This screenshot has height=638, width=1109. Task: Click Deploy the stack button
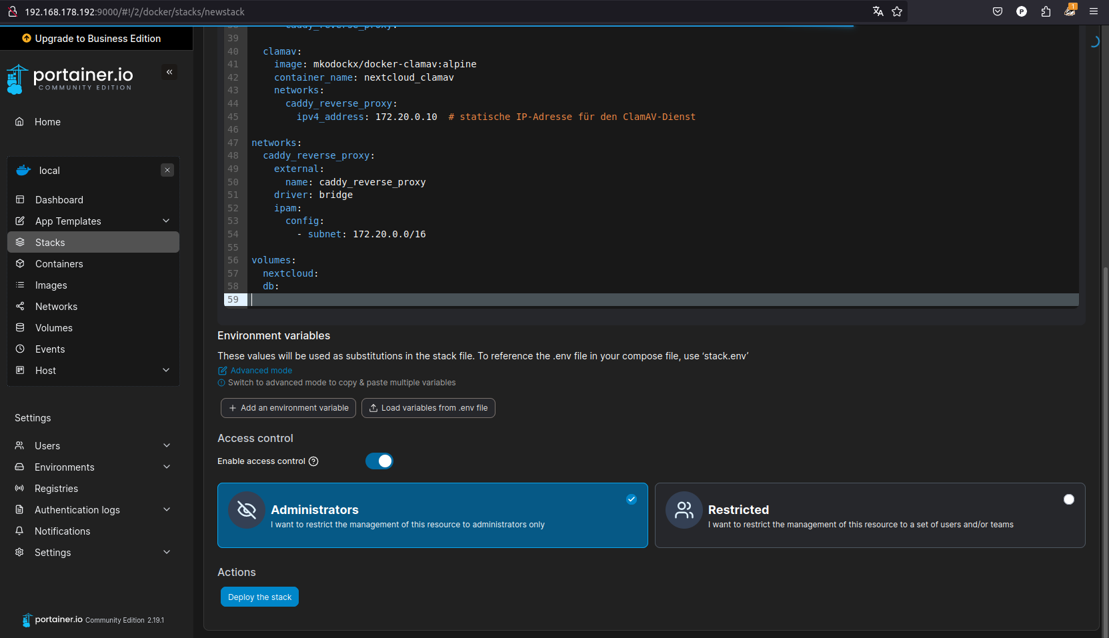[259, 597]
